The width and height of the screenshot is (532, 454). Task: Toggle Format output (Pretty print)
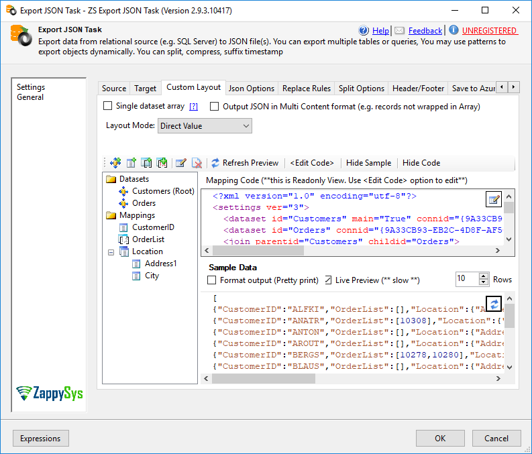pos(211,280)
